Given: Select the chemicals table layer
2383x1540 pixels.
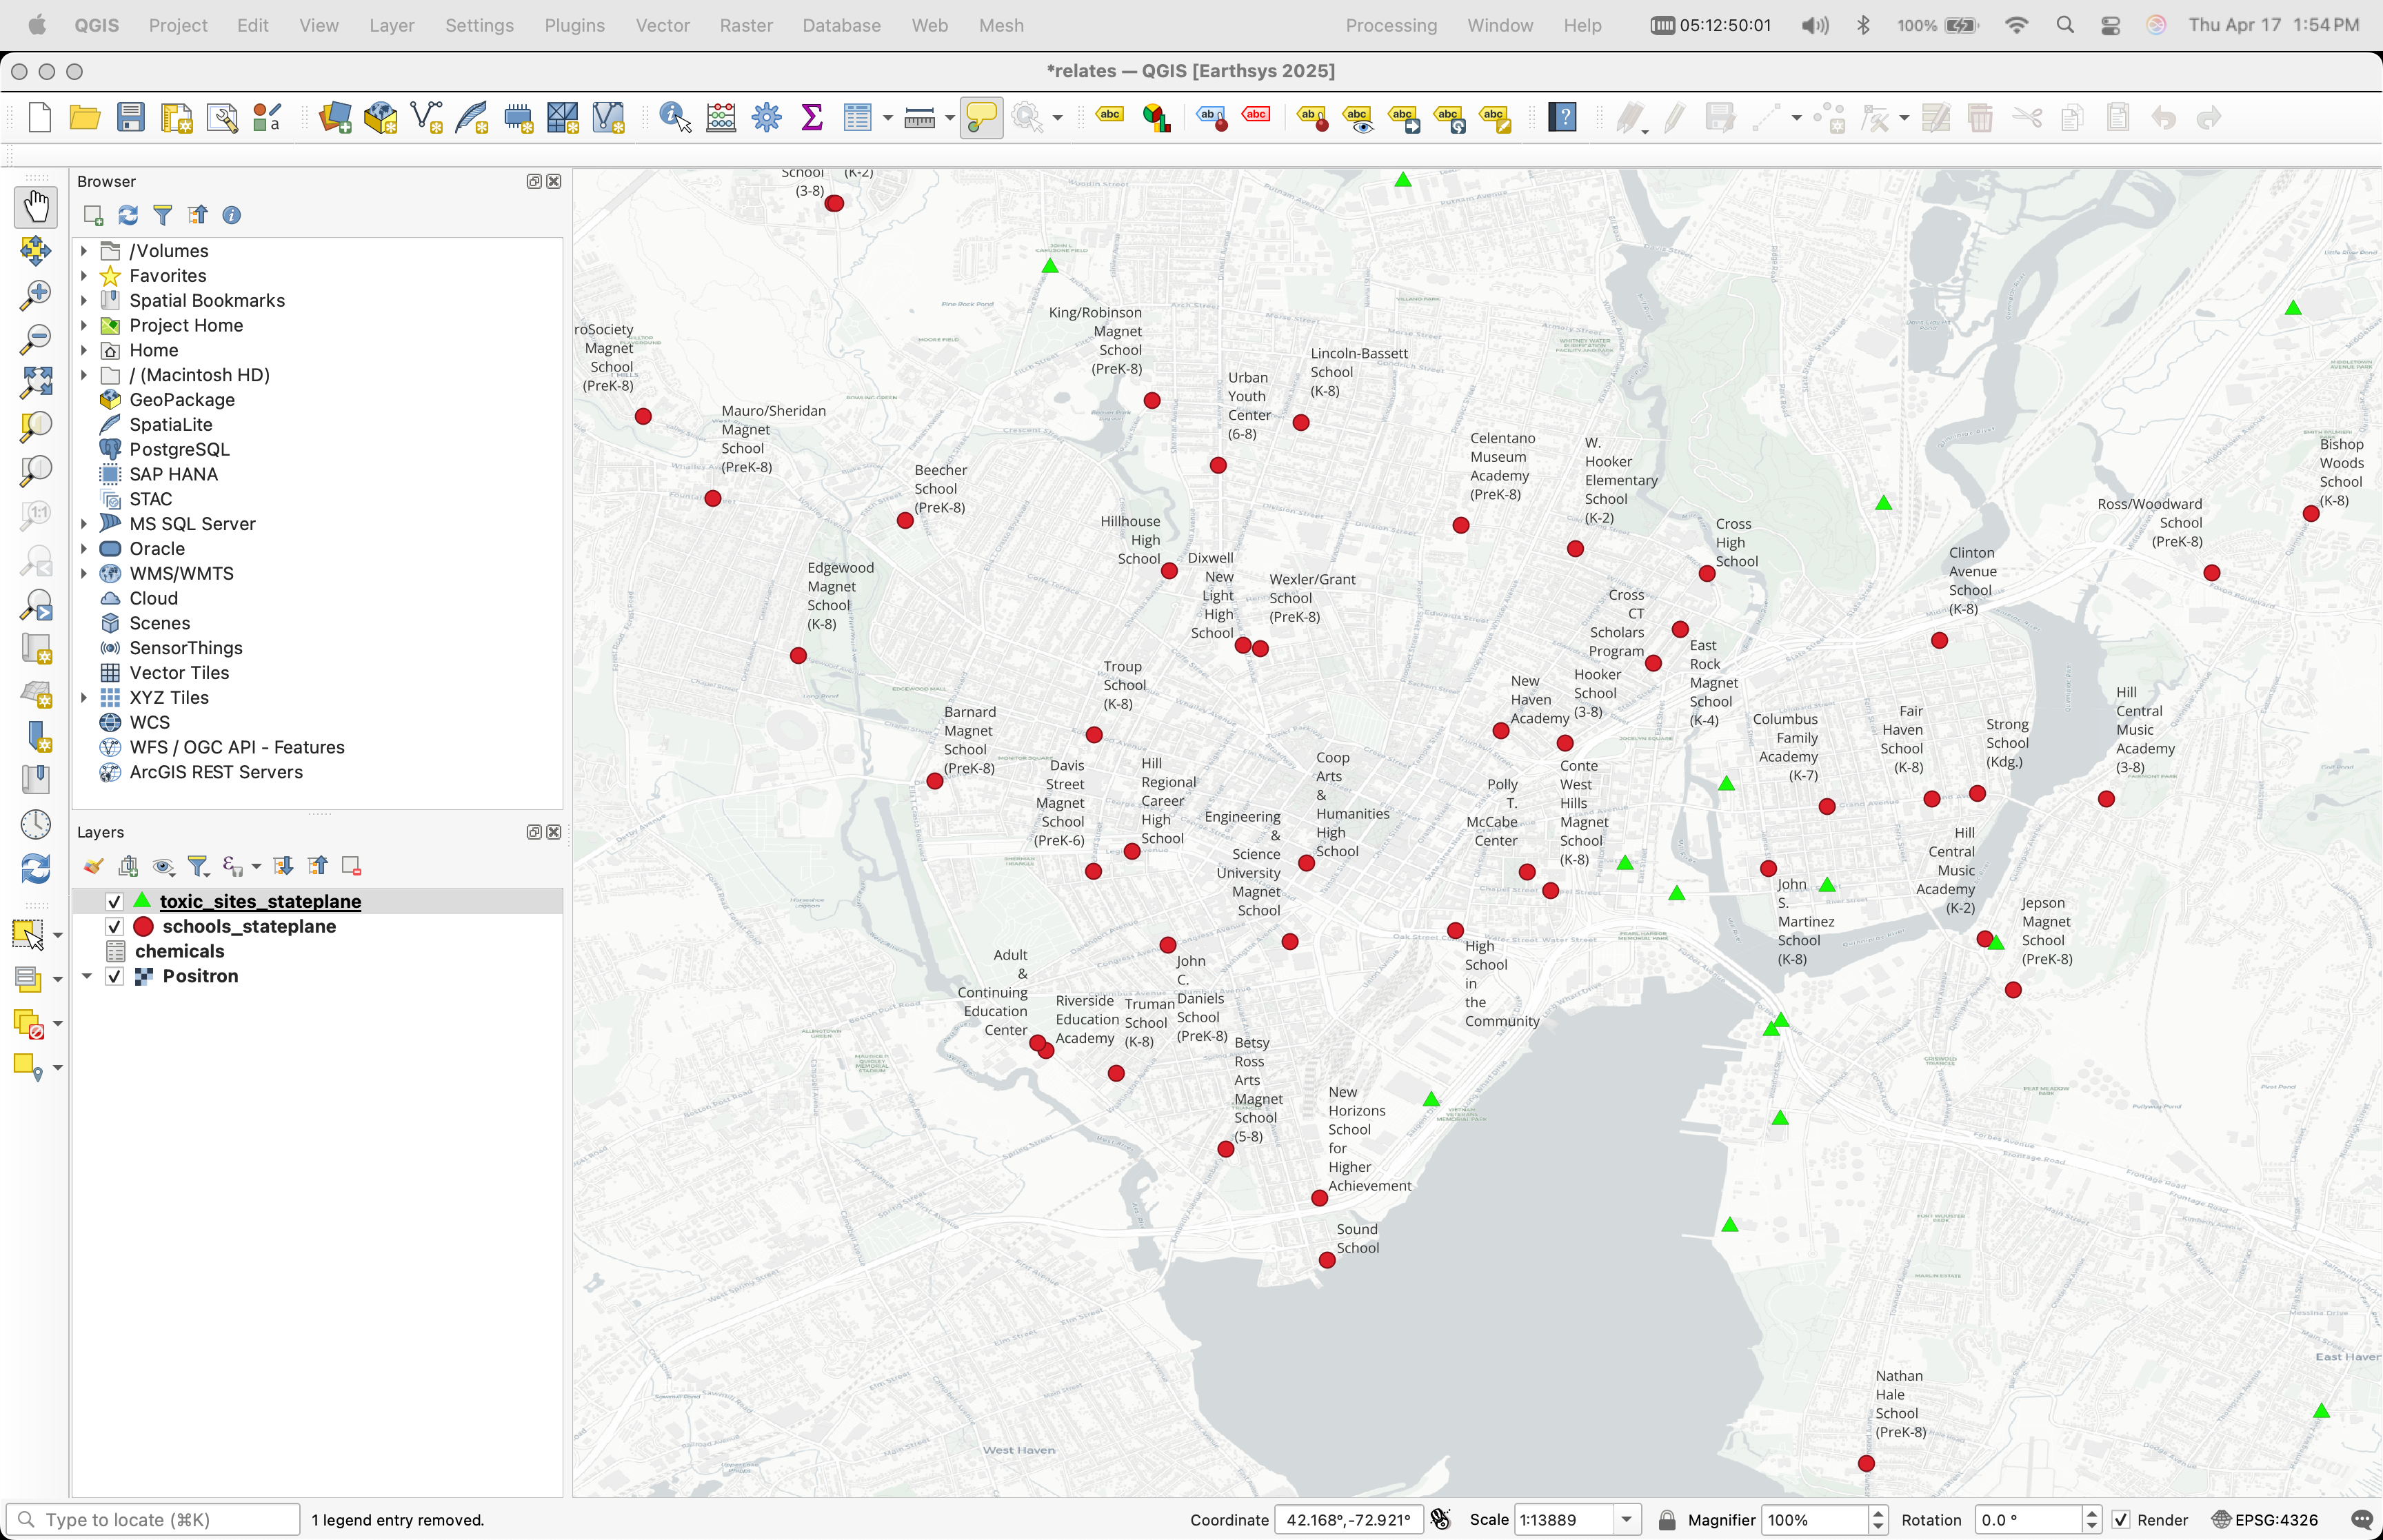Looking at the screenshot, I should [x=179, y=951].
